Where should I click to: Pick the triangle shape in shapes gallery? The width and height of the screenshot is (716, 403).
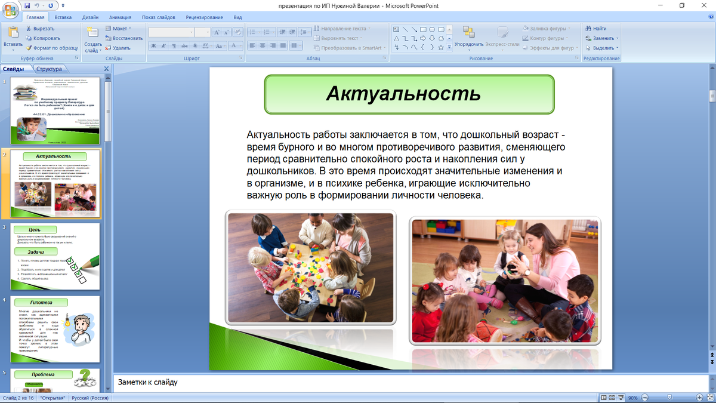(396, 38)
